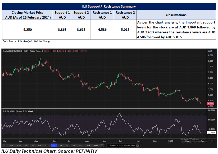
Task: Click the time-axis settings circle icon
Action: [212, 141]
